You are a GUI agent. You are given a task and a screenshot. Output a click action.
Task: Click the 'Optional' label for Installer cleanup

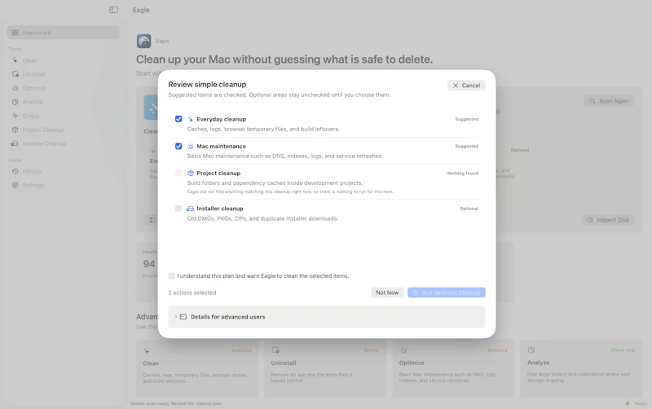click(x=469, y=209)
